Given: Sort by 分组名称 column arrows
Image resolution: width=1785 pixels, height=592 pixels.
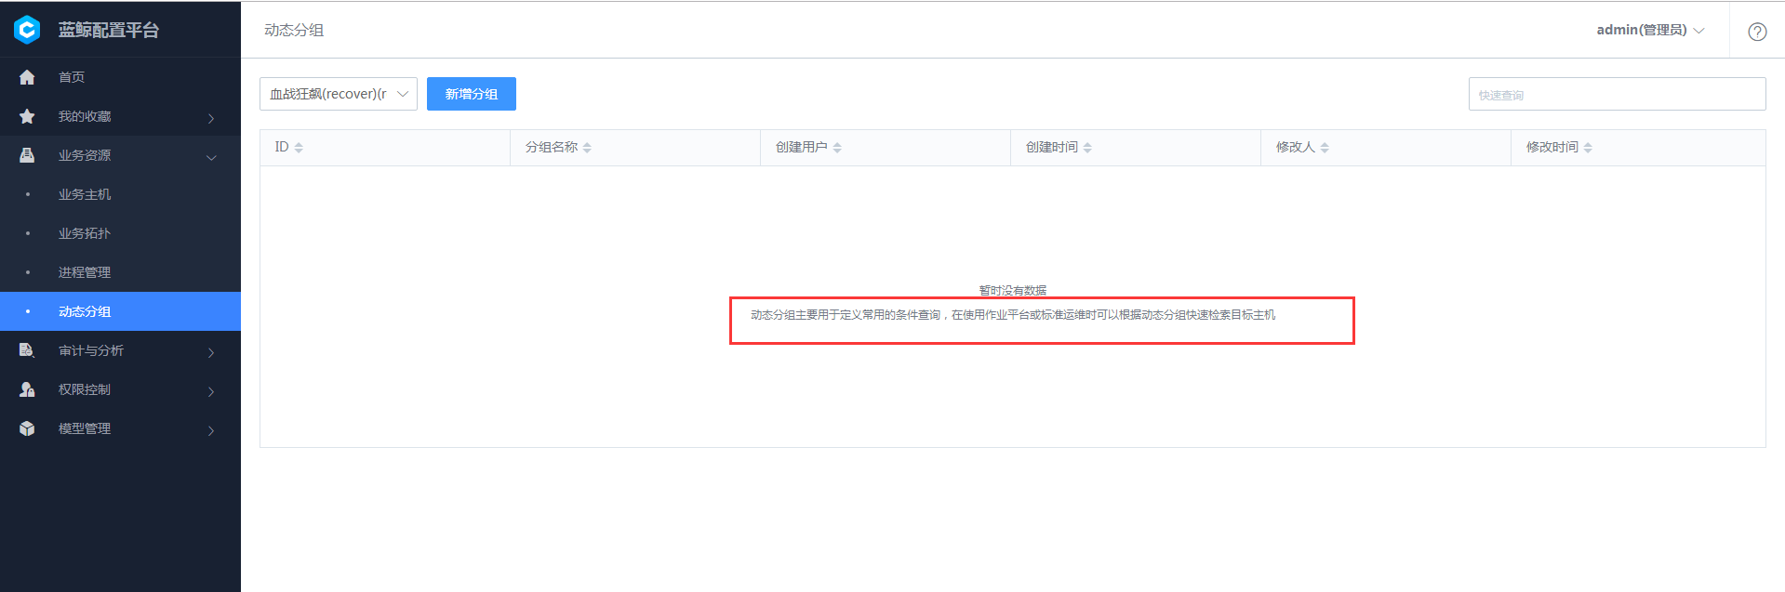Looking at the screenshot, I should tap(587, 148).
